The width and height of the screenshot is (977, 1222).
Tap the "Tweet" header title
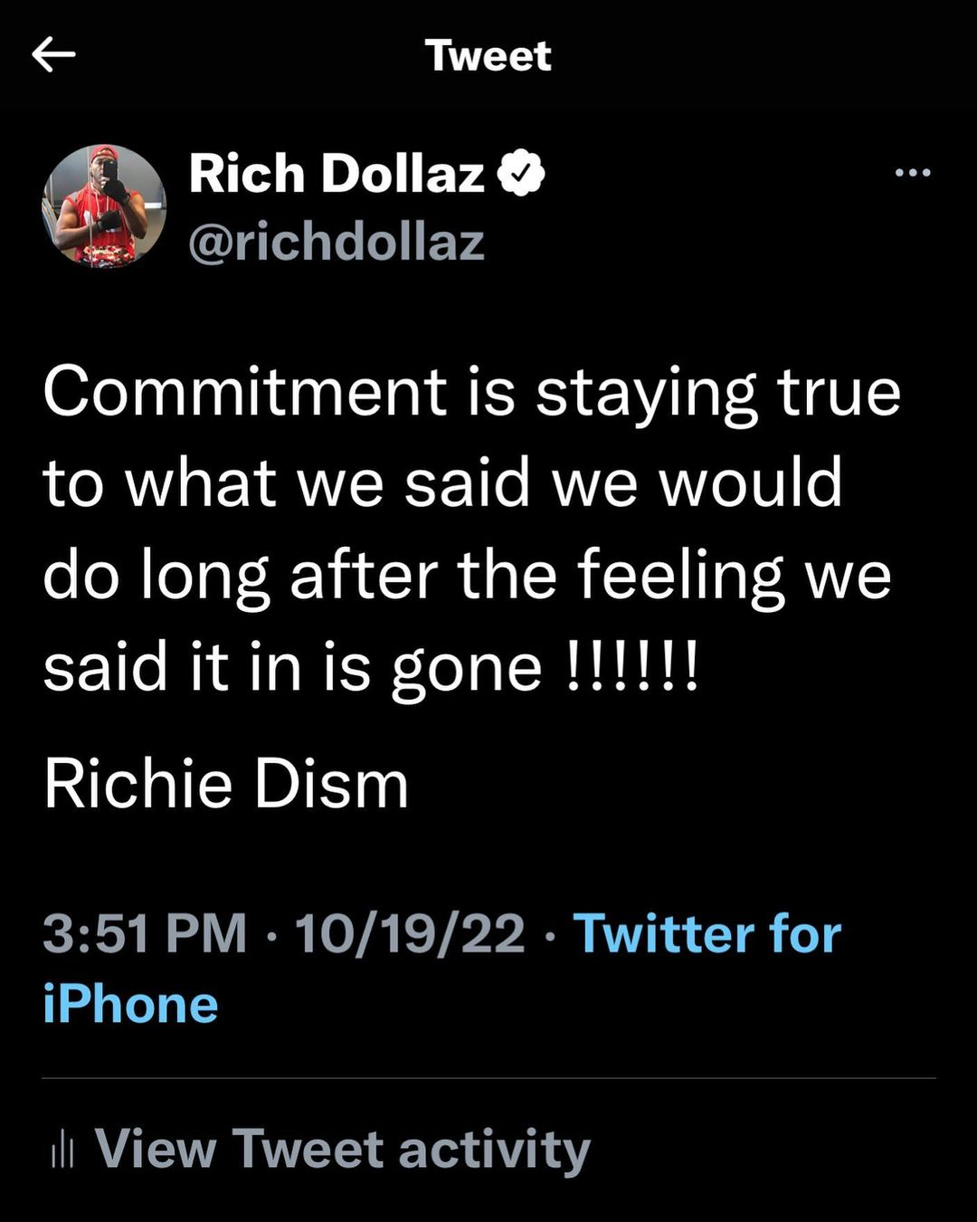point(488,56)
